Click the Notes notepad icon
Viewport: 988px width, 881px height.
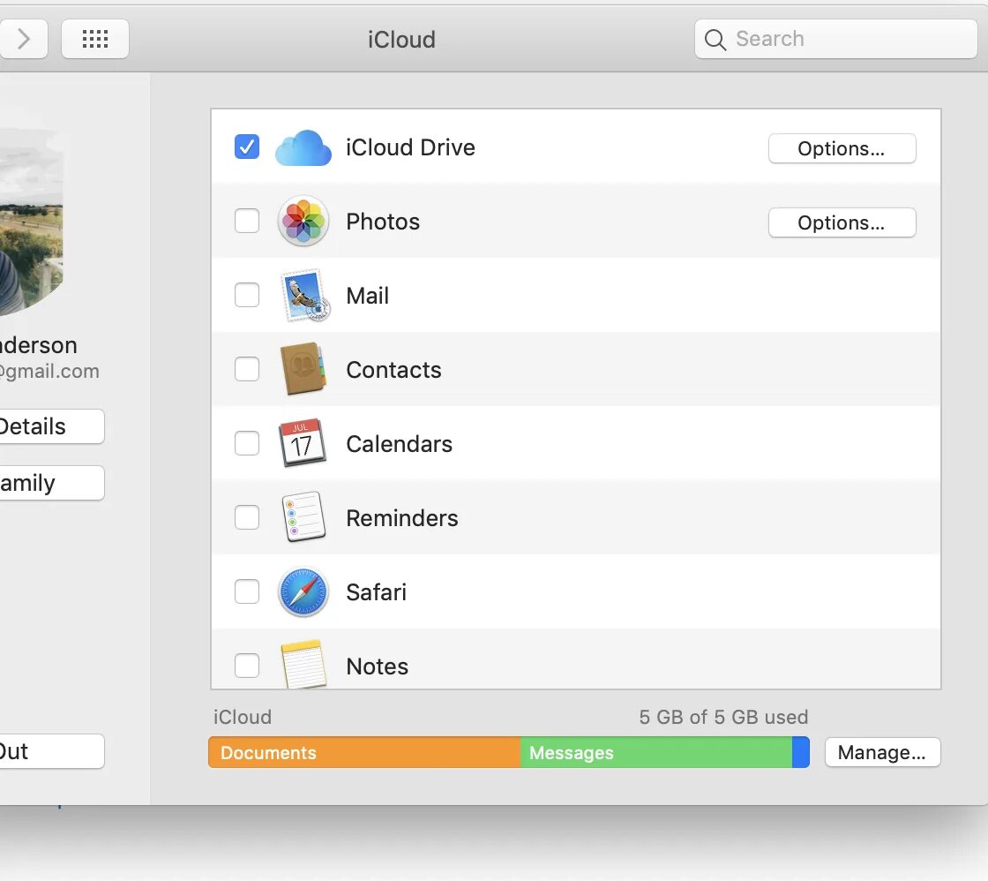click(x=303, y=664)
